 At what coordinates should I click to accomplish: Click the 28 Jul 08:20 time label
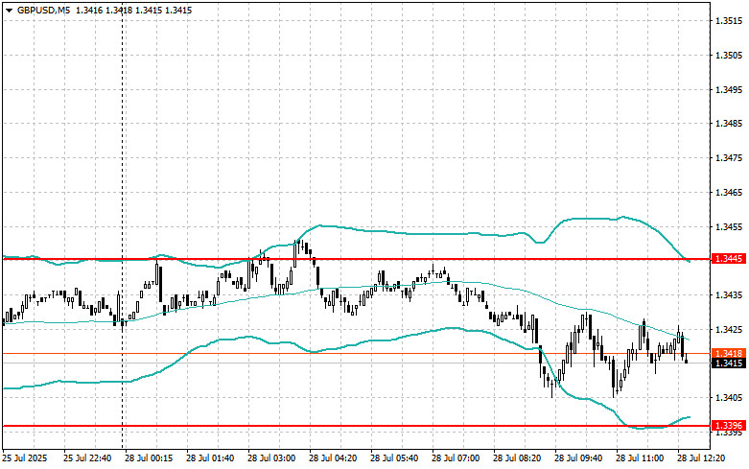517,458
